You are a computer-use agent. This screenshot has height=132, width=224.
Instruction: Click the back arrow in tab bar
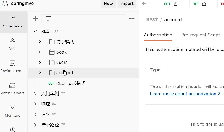[x=144, y=4]
